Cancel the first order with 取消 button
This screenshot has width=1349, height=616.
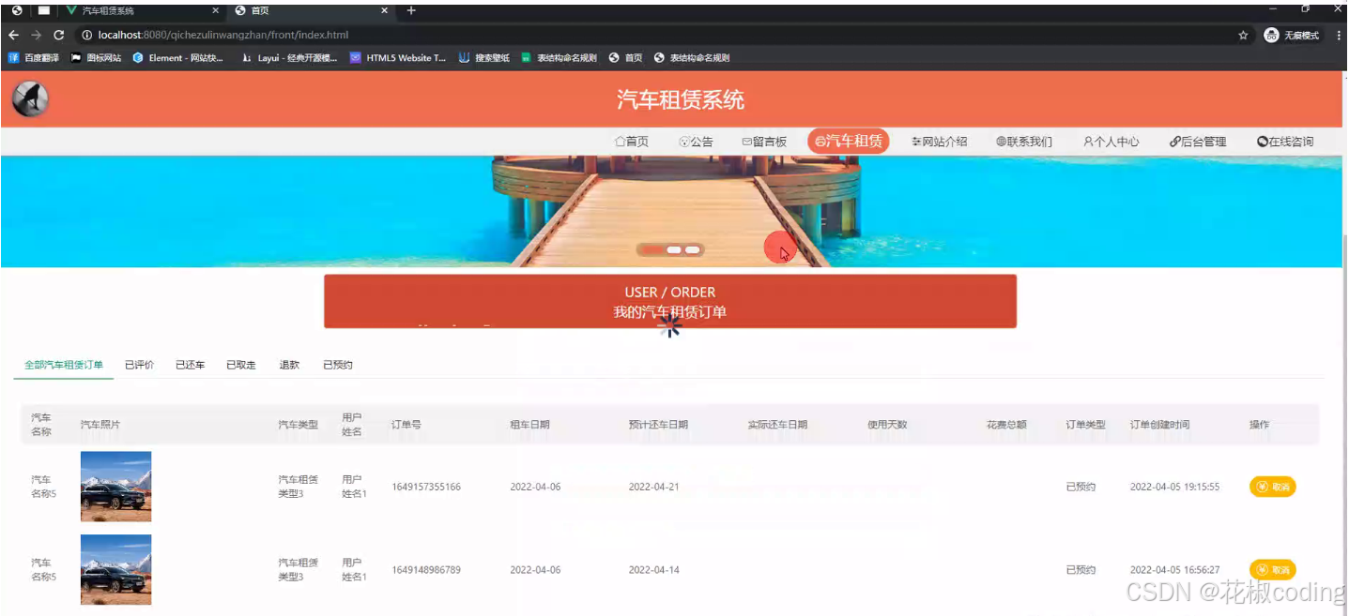[1272, 487]
